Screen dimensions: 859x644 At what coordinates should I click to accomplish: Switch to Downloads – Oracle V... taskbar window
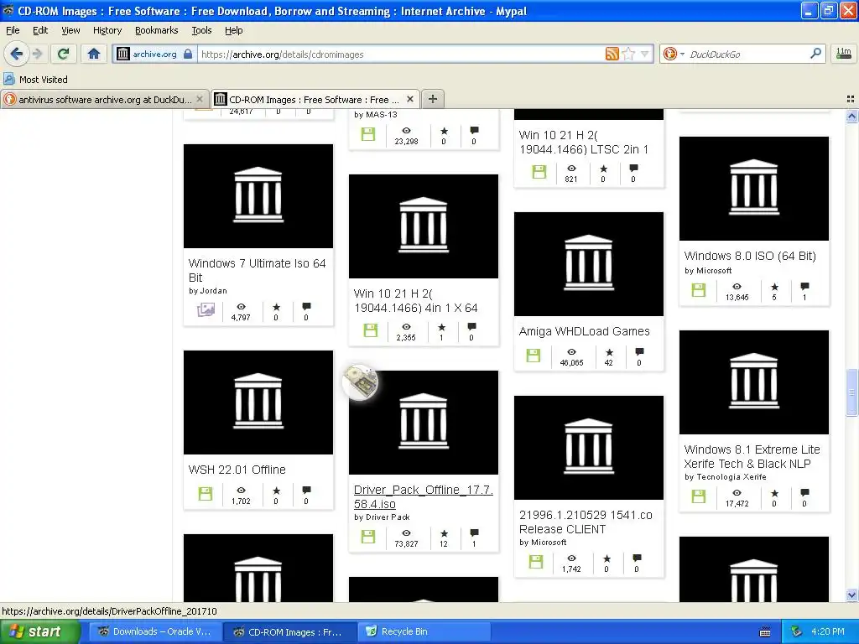(x=155, y=631)
